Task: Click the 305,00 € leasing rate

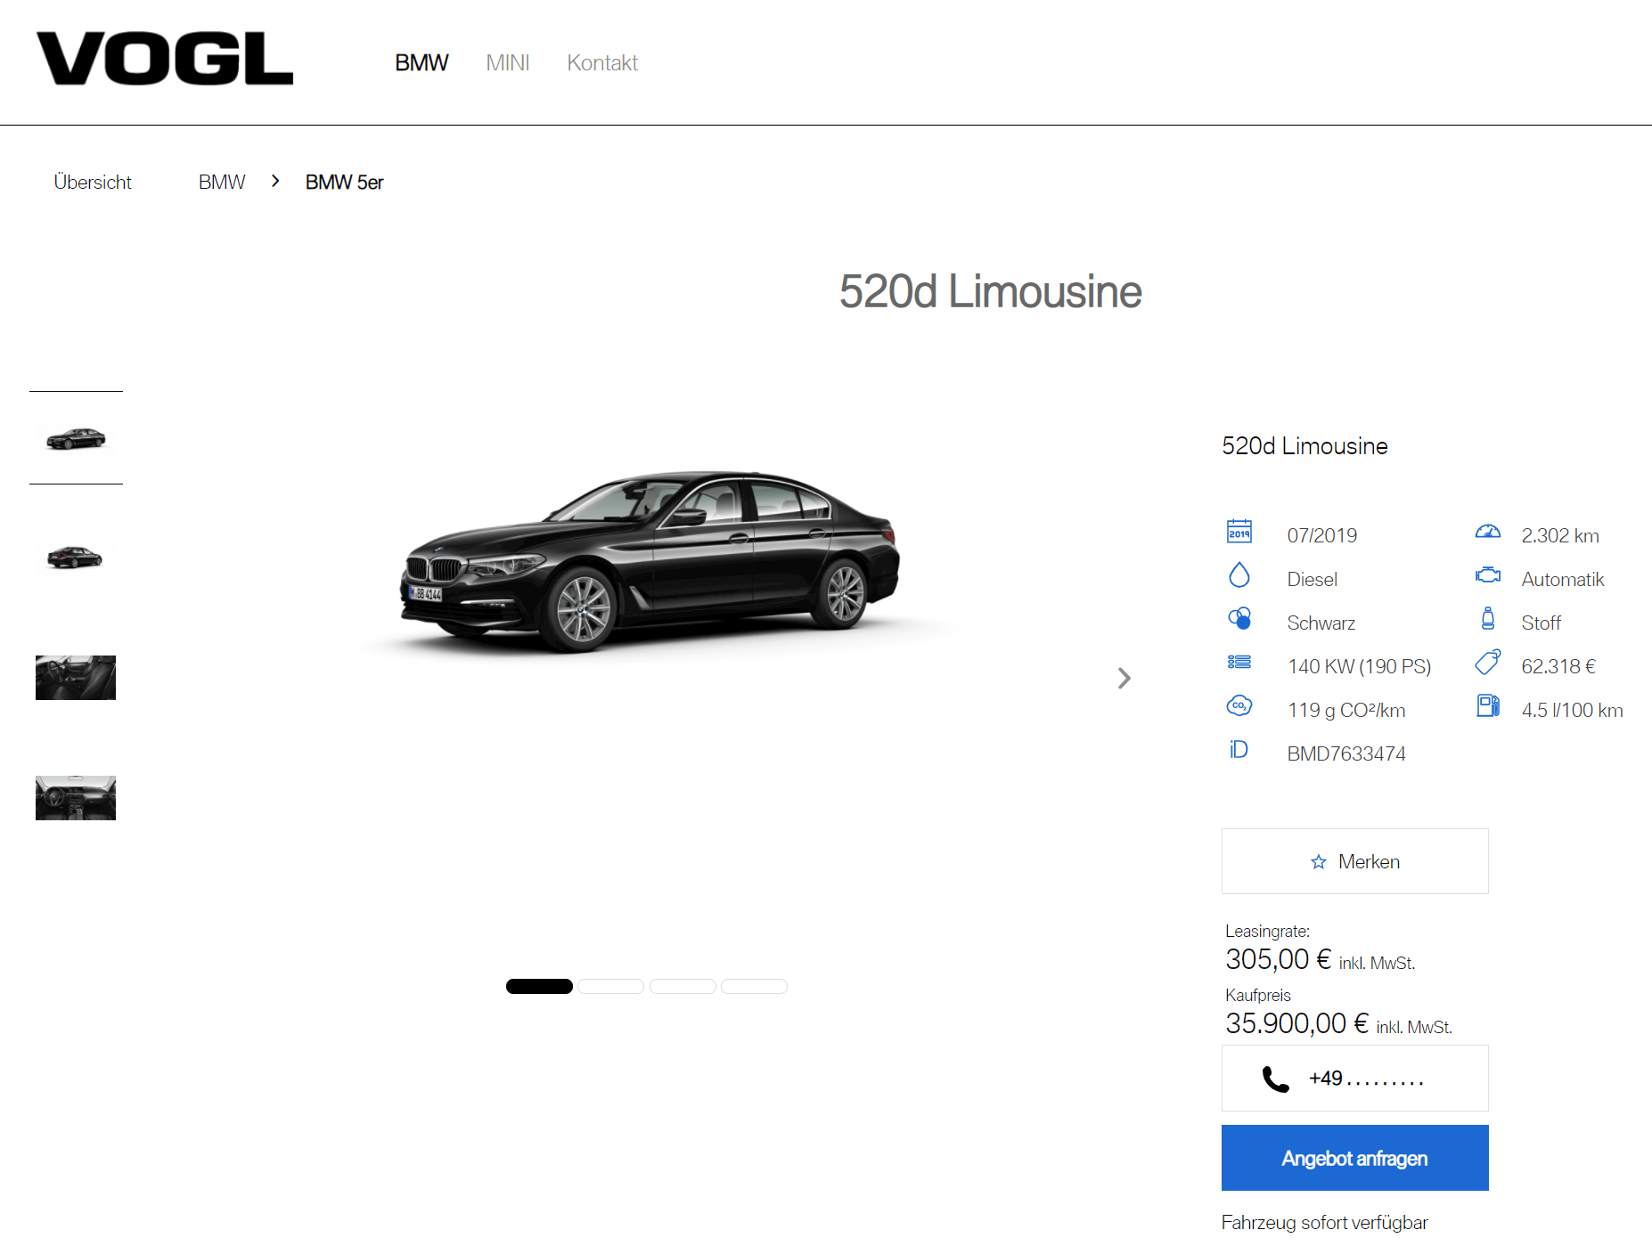Action: pos(1278,959)
